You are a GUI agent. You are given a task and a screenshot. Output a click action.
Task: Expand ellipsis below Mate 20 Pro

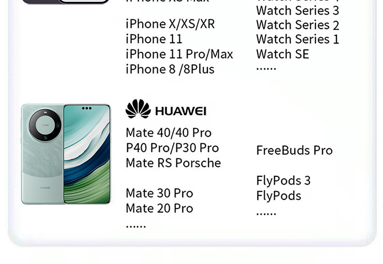[136, 227]
